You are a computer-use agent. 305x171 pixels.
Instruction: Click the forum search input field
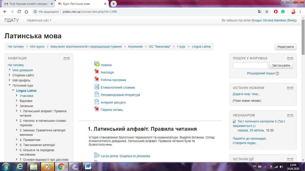pyautogui.click(x=250, y=66)
